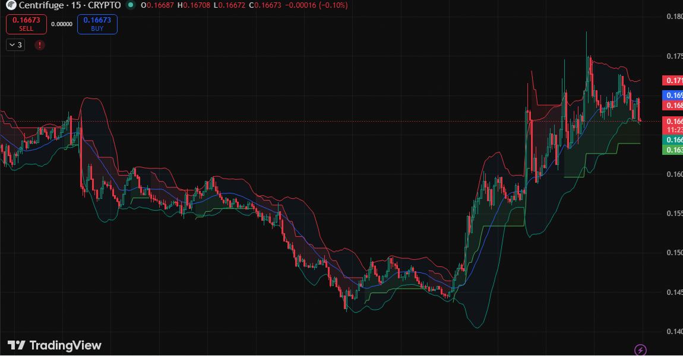Click the purple lightning bolt icon

point(640,350)
